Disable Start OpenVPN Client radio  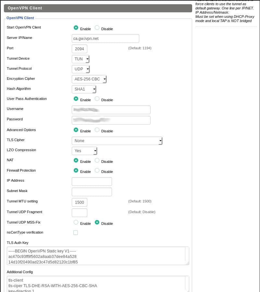tap(97, 28)
